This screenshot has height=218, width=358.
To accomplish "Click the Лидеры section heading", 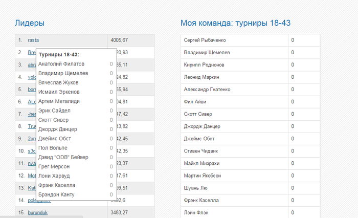I will (x=30, y=23).
